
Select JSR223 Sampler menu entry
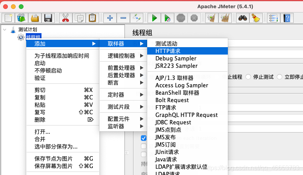(188, 66)
